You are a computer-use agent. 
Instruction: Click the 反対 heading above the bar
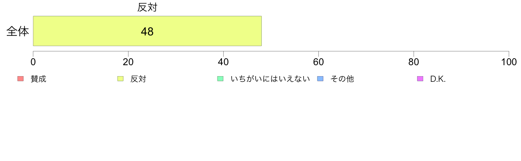point(147,7)
